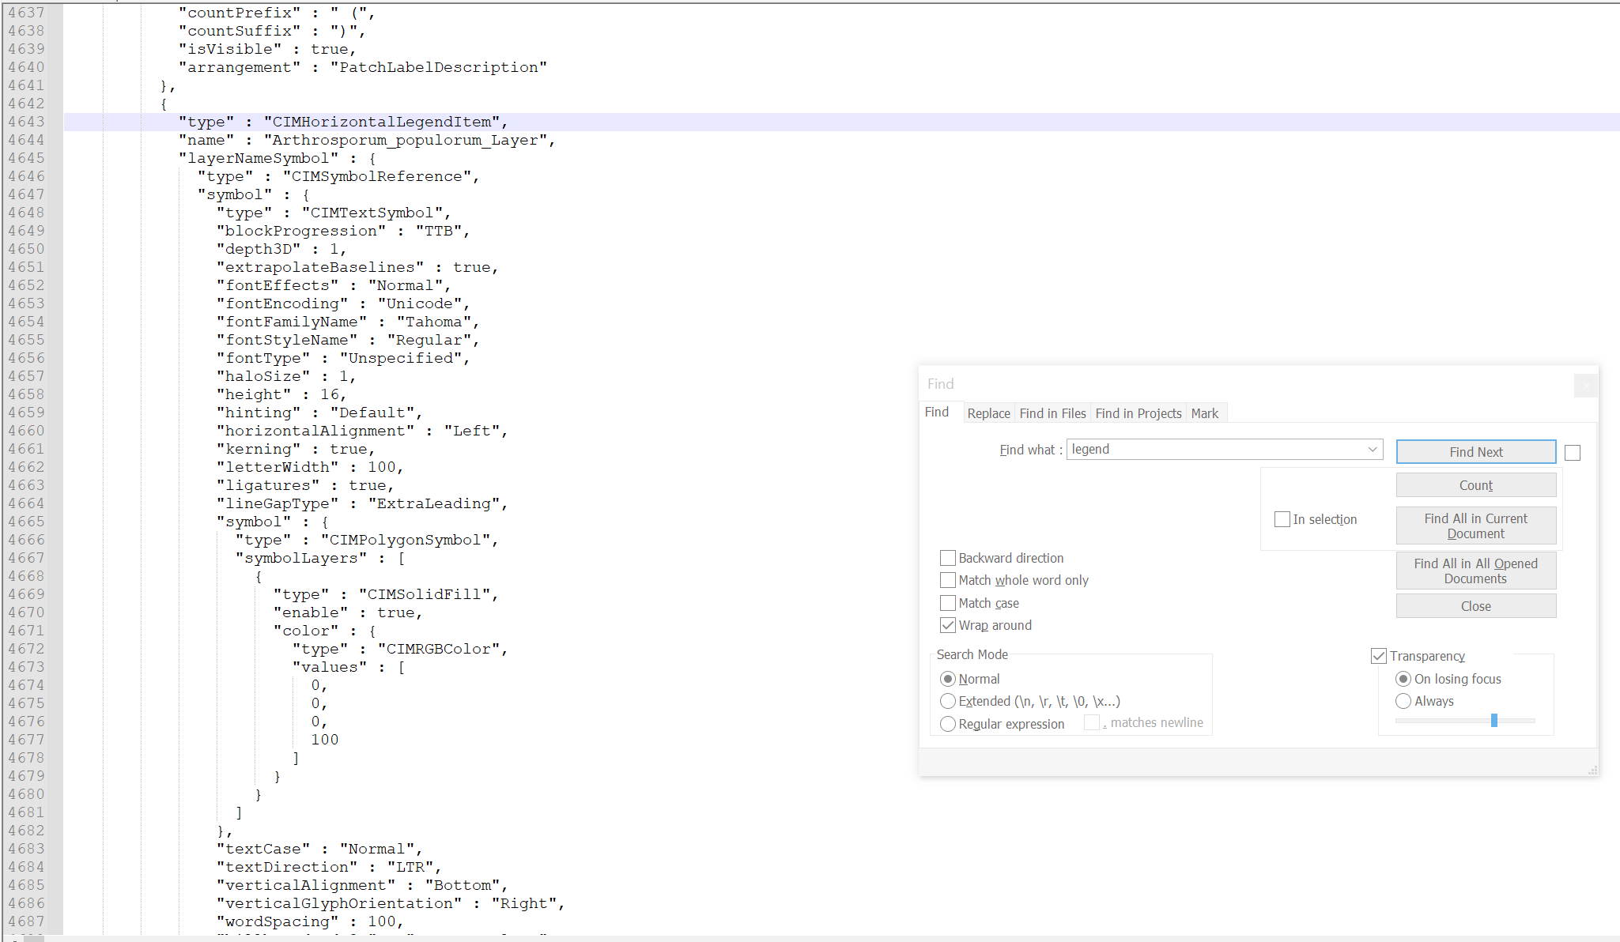Enable the In selection checkbox
Viewport: 1620px width, 942px height.
(1282, 519)
